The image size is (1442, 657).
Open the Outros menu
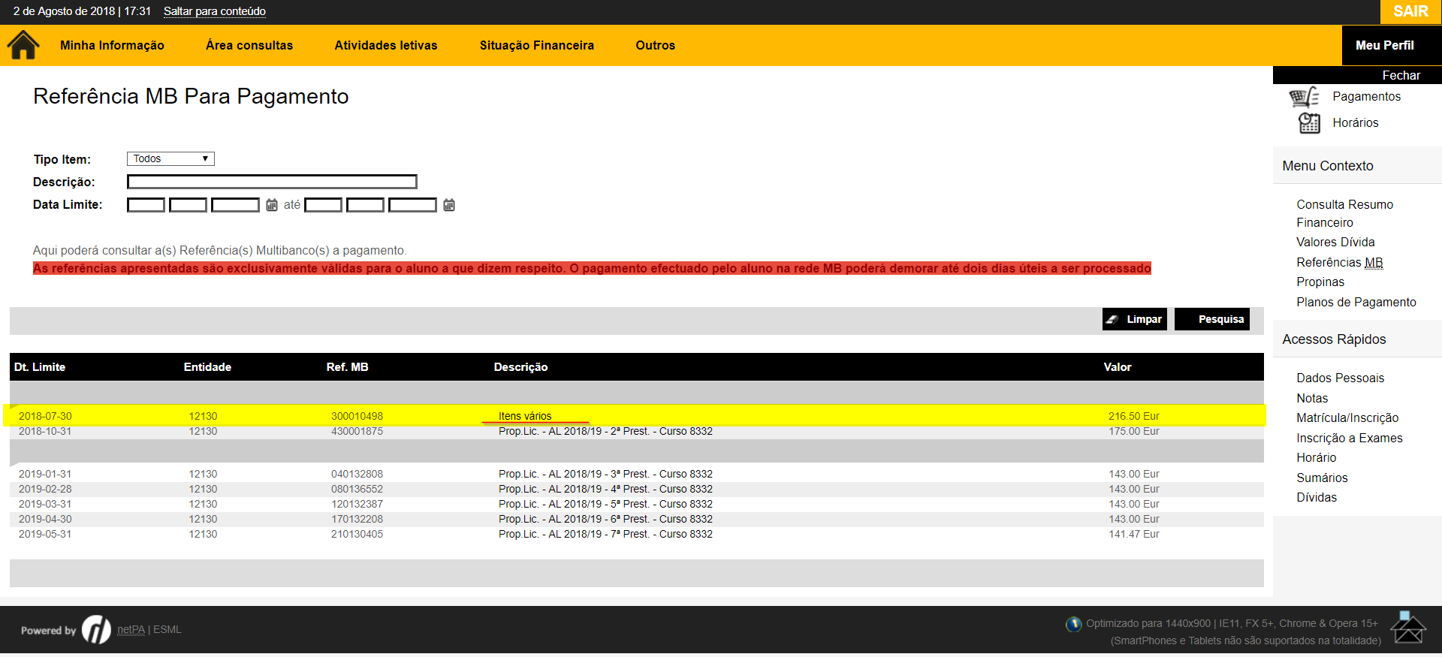656,45
